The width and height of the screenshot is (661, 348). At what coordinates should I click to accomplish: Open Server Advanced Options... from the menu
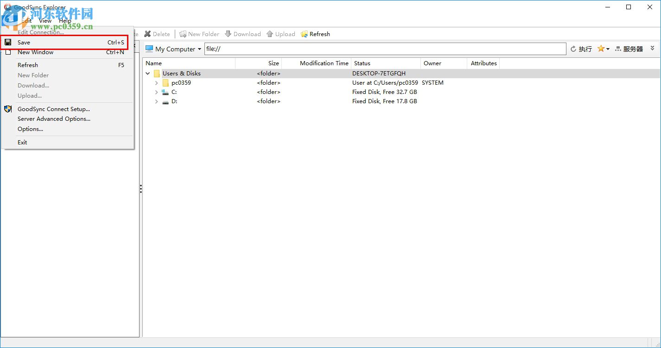pos(68,119)
